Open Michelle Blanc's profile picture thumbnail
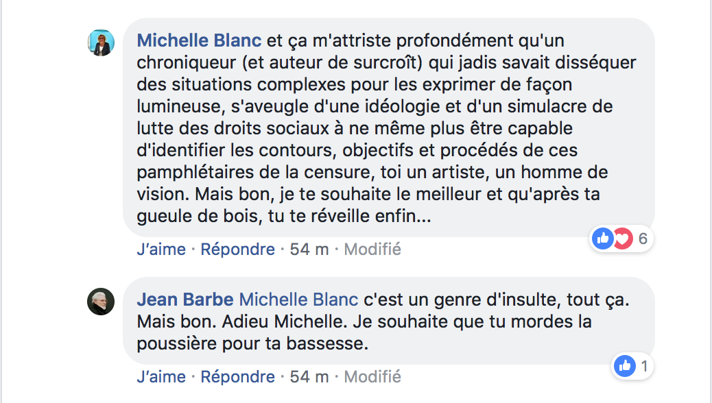The height and width of the screenshot is (403, 712). (x=101, y=42)
